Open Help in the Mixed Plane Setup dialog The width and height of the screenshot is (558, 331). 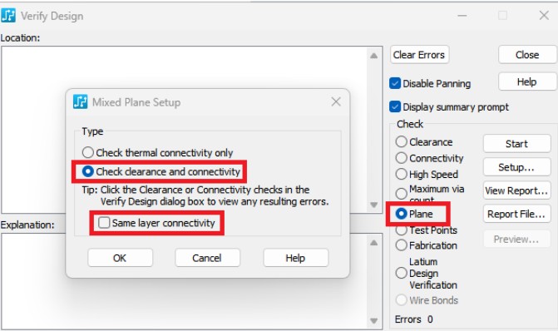[x=295, y=258]
